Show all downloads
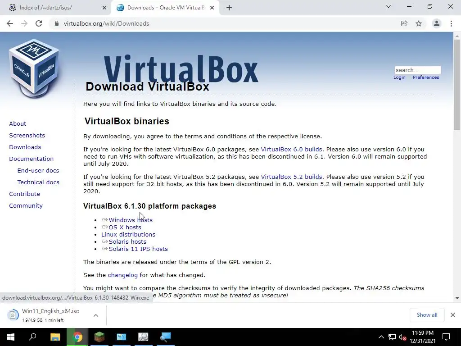This screenshot has height=346, width=461. click(x=427, y=315)
